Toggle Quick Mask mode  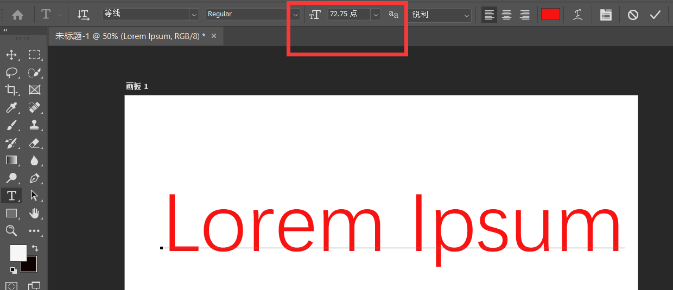(11, 286)
